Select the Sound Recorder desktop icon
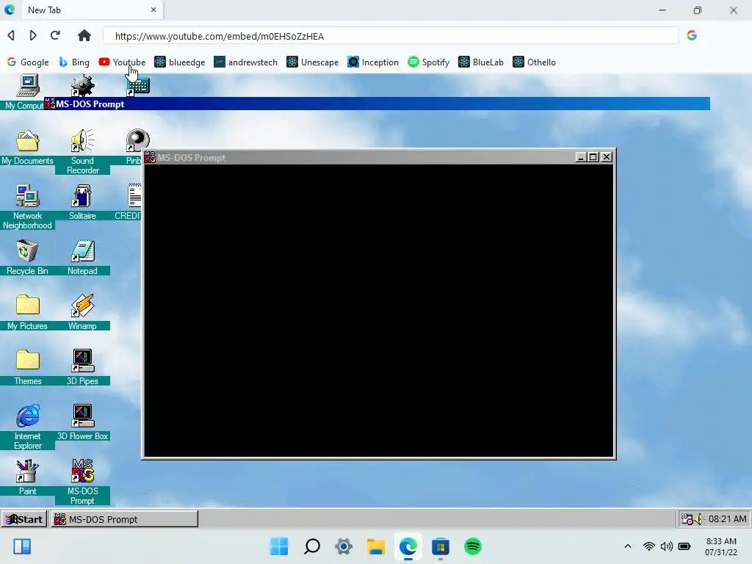 pyautogui.click(x=82, y=151)
